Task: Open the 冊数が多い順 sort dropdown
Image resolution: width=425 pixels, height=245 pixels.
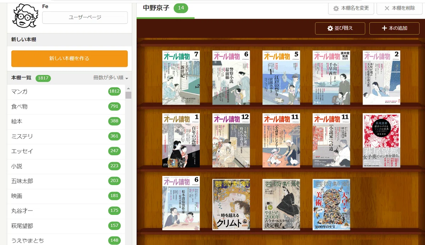Action: pyautogui.click(x=110, y=78)
